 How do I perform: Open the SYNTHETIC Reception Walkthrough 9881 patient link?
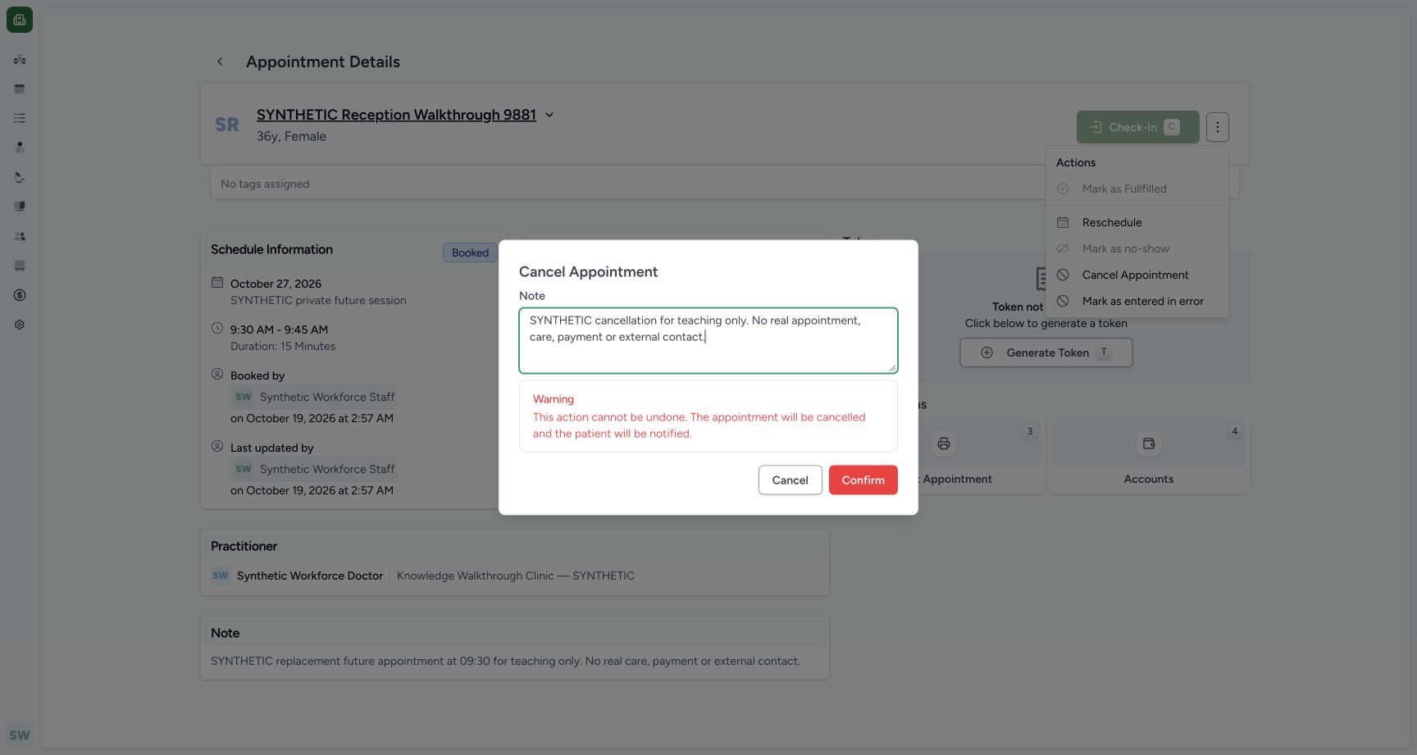point(396,115)
